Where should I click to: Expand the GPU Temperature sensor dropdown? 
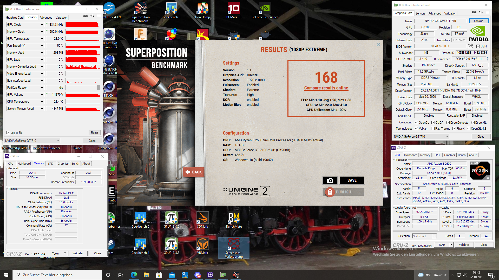[x=42, y=39]
